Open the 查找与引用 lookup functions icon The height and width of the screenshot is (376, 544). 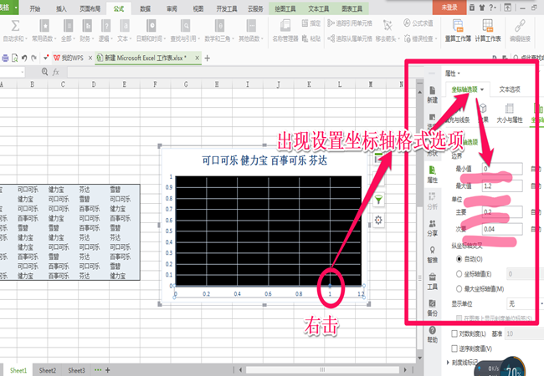[x=185, y=26]
